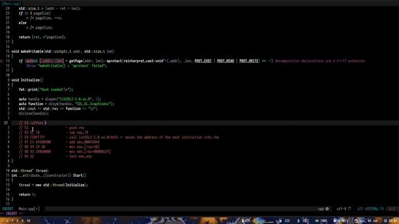This screenshot has height=224, width=399.
Task: Click the std::cout << std::hex line
Action: click(x=58, y=109)
